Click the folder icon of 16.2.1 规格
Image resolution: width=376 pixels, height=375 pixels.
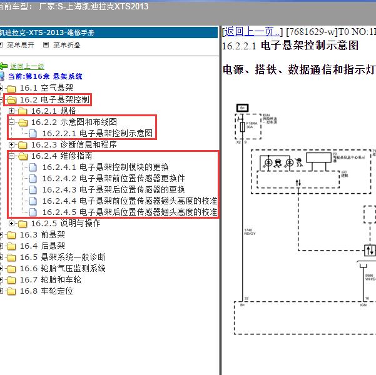23,111
